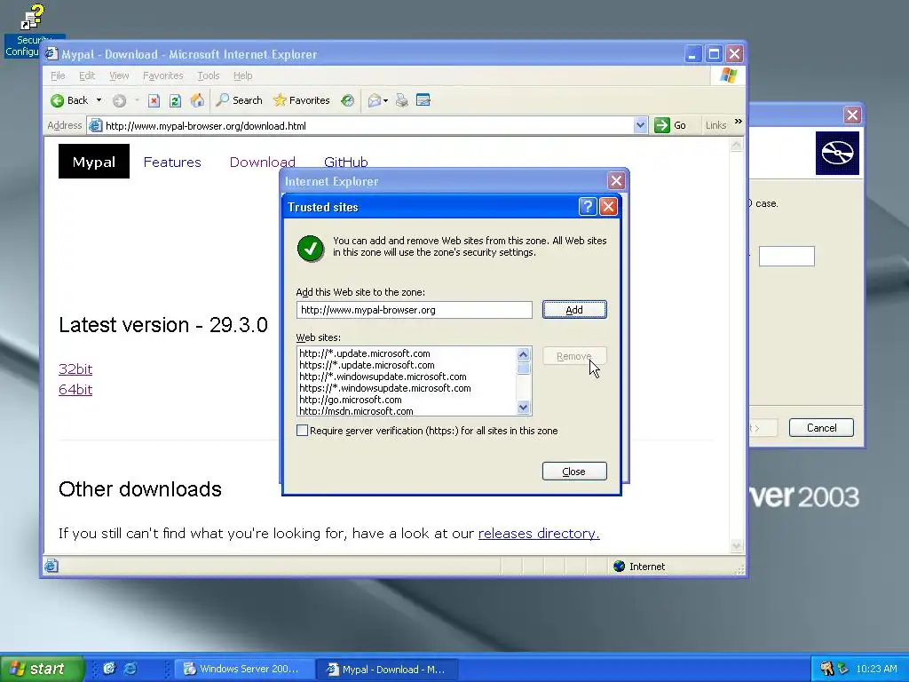
Task: Click the keys tray icon
Action: pos(826,669)
